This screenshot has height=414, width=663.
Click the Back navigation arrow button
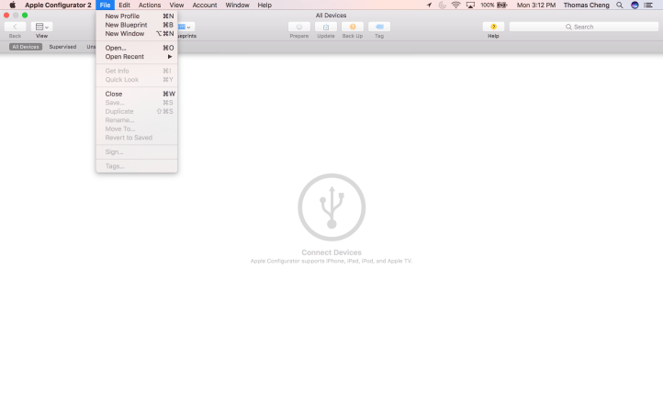coord(15,27)
